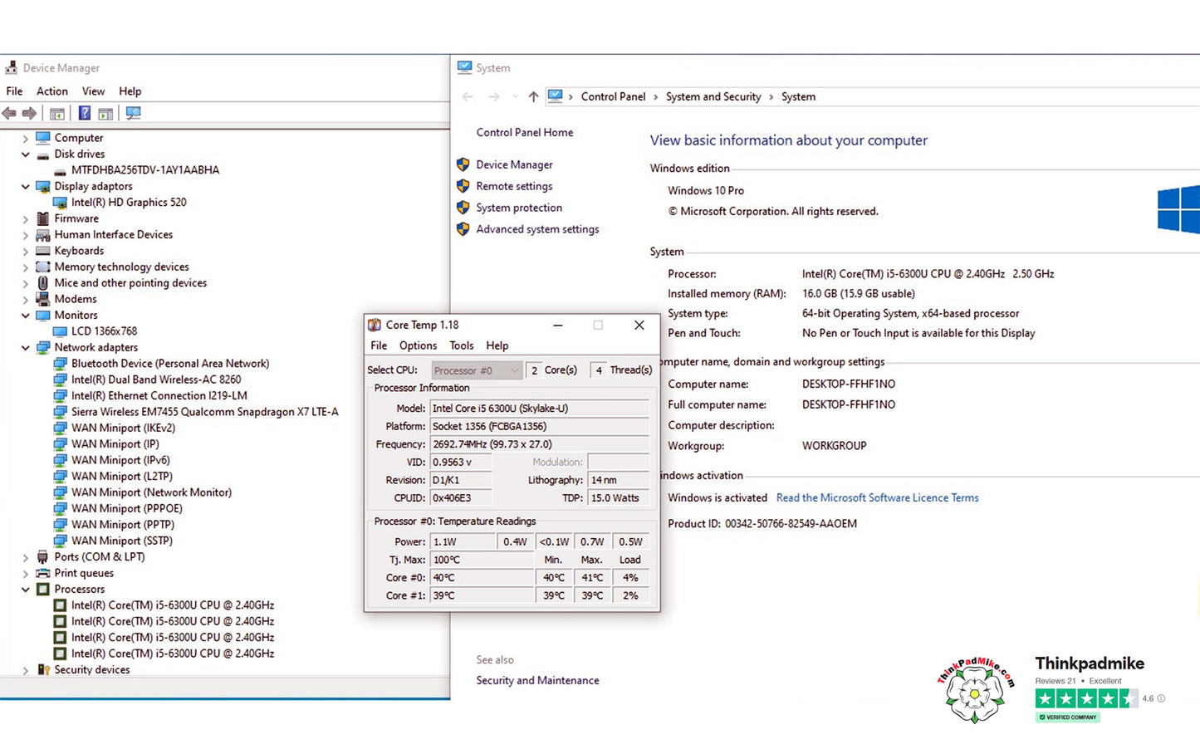This screenshot has height=754, width=1200.
Task: Open the View menu in Device Manager
Action: (x=93, y=91)
